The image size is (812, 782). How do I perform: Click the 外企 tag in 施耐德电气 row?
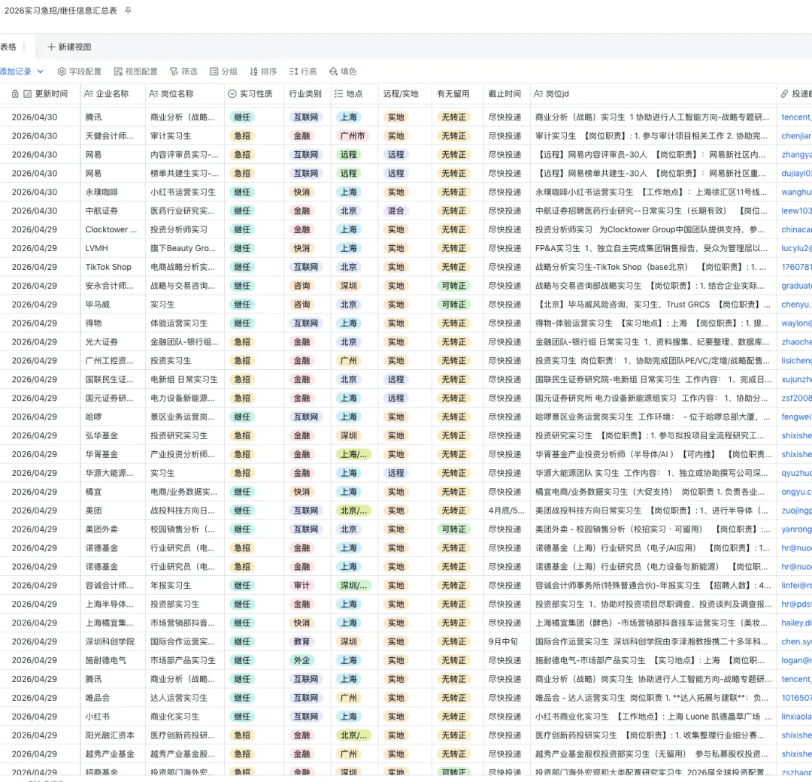click(x=302, y=660)
